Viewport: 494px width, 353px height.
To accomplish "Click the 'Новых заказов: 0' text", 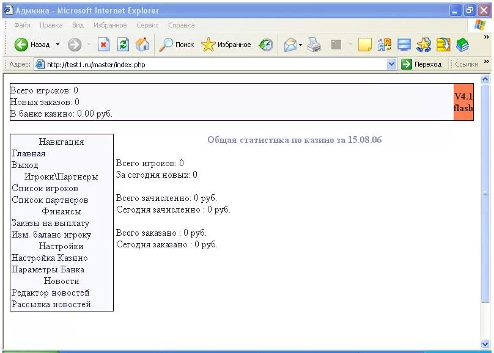I will point(45,102).
